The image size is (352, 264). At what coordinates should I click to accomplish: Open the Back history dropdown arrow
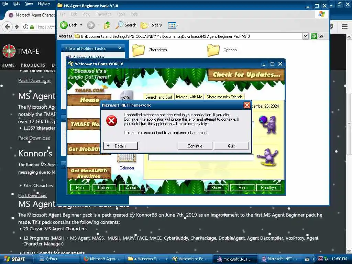pyautogui.click(x=81, y=25)
